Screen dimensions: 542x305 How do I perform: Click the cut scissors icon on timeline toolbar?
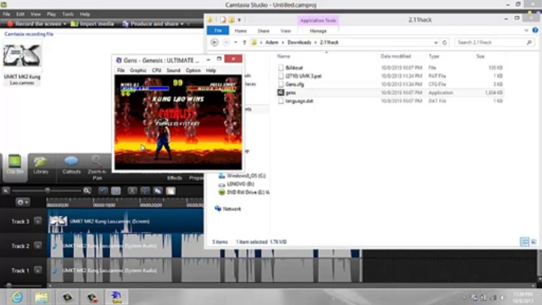pyautogui.click(x=133, y=191)
